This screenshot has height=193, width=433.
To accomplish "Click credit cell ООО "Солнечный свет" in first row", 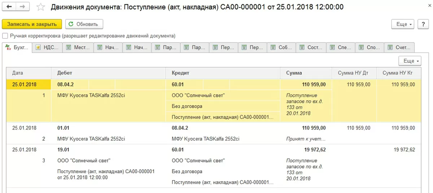I will coord(198,95).
